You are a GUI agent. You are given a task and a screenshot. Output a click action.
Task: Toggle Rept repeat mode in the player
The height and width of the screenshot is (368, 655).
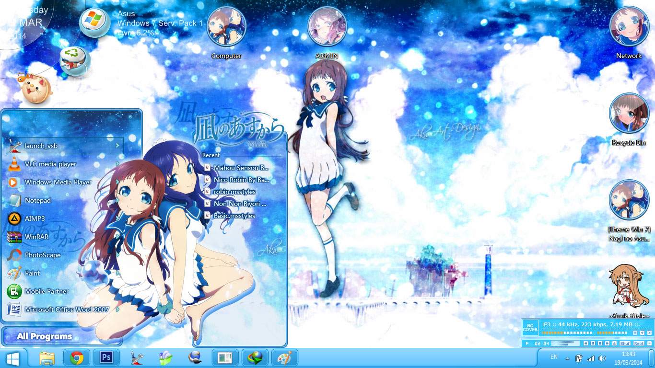pos(639,344)
